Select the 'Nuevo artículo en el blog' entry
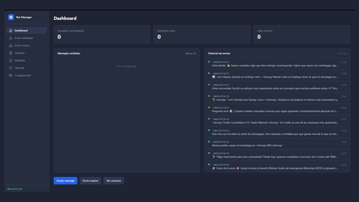 277,75
